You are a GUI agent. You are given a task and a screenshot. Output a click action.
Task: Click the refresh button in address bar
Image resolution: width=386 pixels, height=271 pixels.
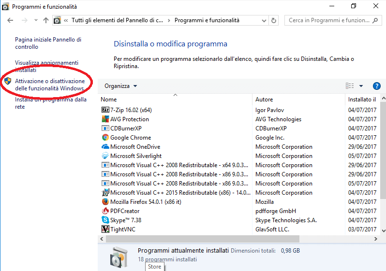(x=274, y=20)
